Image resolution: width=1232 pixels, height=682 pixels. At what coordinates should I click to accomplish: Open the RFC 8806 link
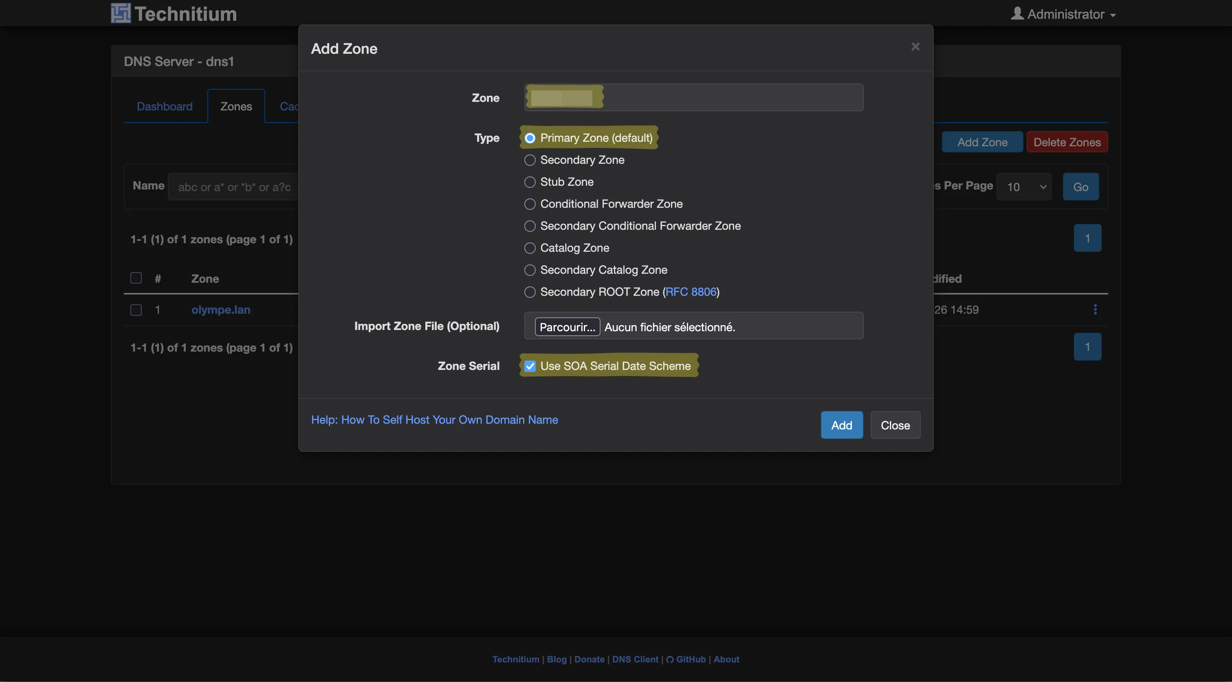[x=691, y=292]
